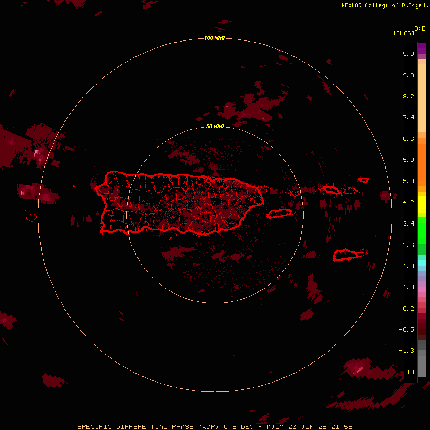
Task: Click the small Mona island outline west of Puerto Rico
Action: coord(32,218)
